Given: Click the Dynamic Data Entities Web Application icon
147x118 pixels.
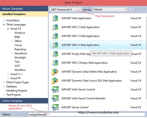Looking at the screenshot, I should [55, 72].
